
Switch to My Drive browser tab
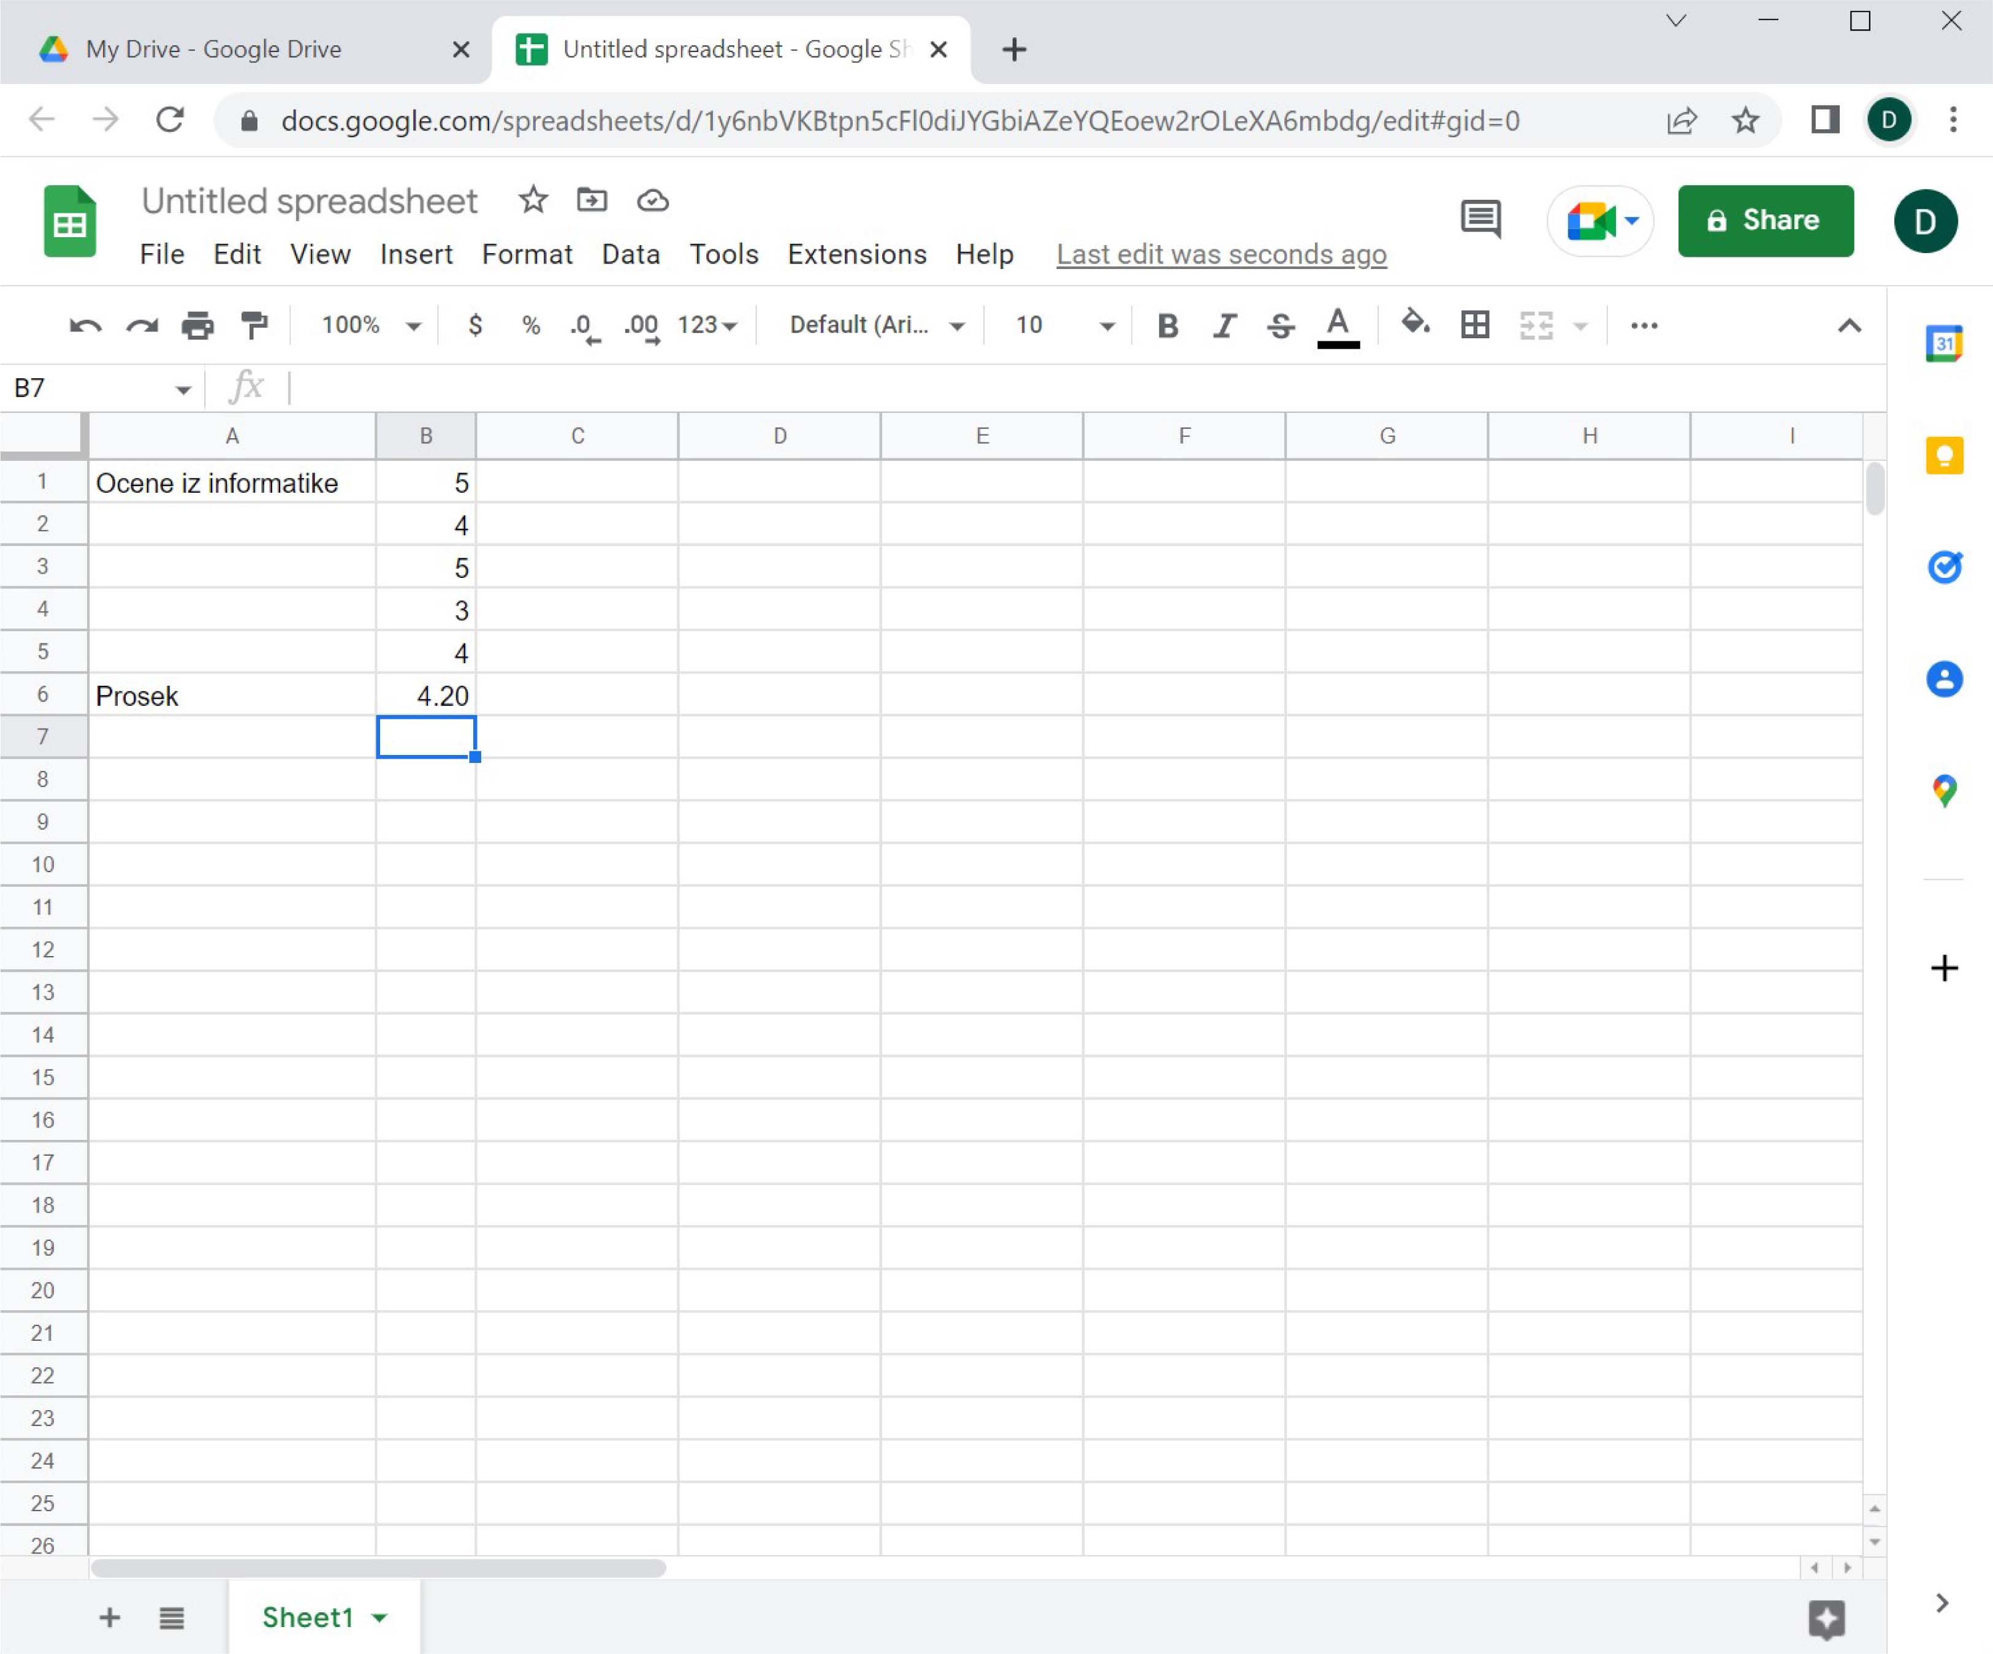213,50
